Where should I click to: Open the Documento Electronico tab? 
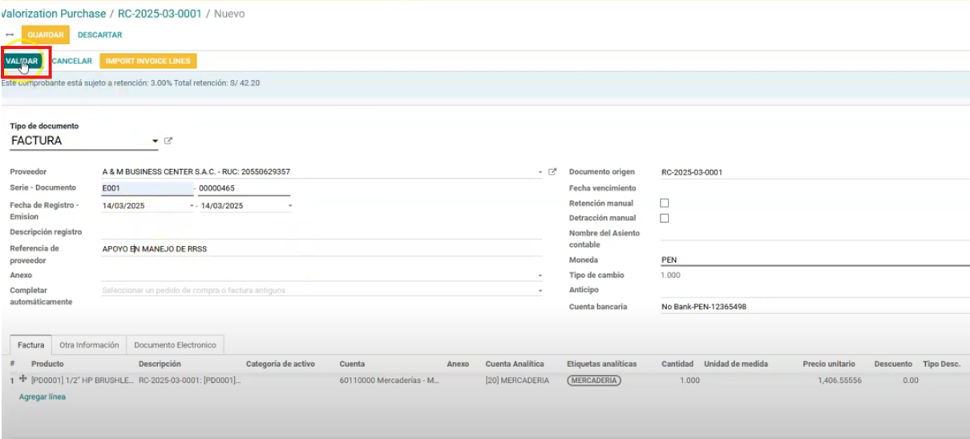point(175,345)
